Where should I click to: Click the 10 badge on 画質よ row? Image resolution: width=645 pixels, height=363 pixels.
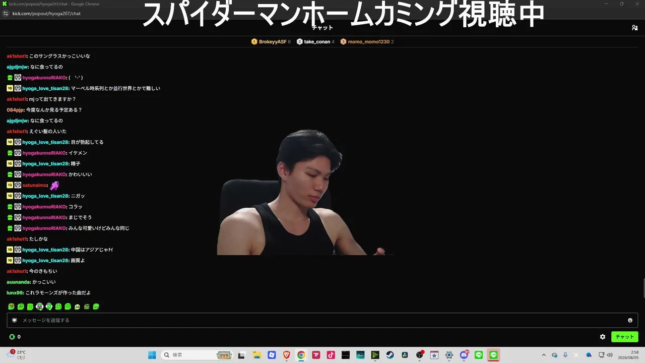[x=10, y=261]
